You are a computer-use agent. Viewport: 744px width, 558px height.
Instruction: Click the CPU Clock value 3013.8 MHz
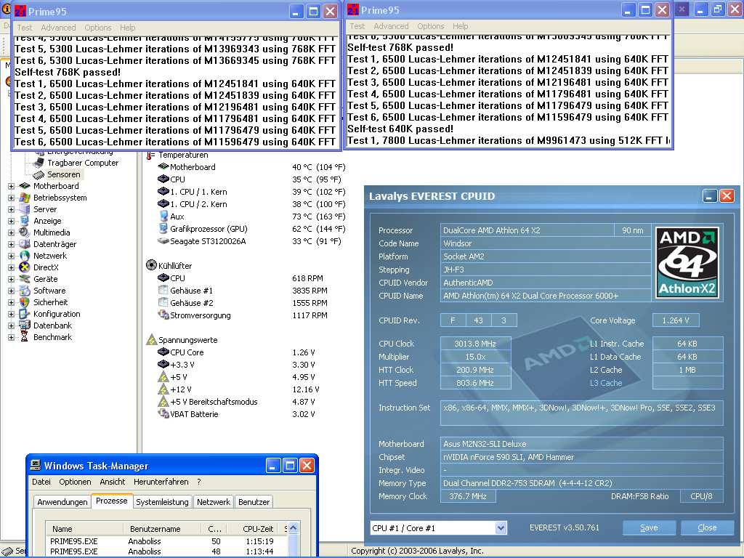[475, 344]
